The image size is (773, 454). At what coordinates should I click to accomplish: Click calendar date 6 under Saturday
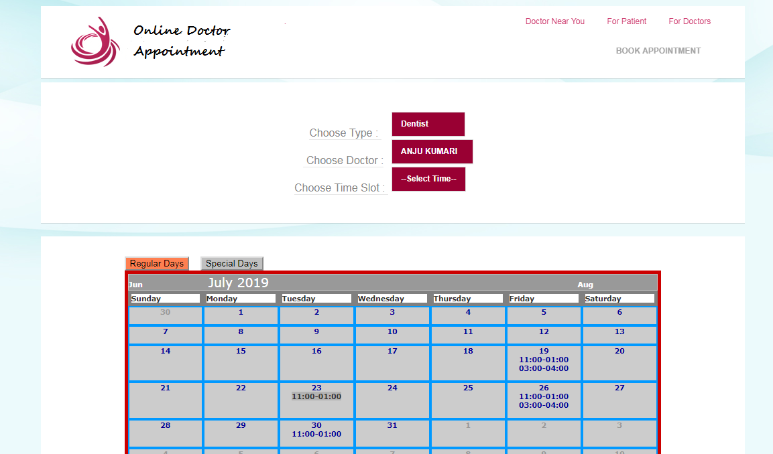tap(619, 312)
